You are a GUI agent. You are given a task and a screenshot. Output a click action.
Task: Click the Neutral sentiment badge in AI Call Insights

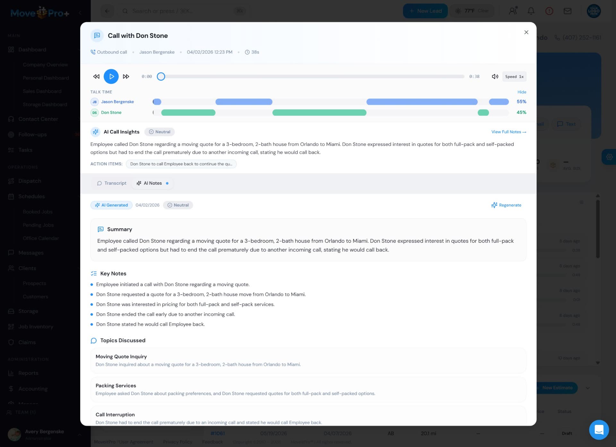159,132
